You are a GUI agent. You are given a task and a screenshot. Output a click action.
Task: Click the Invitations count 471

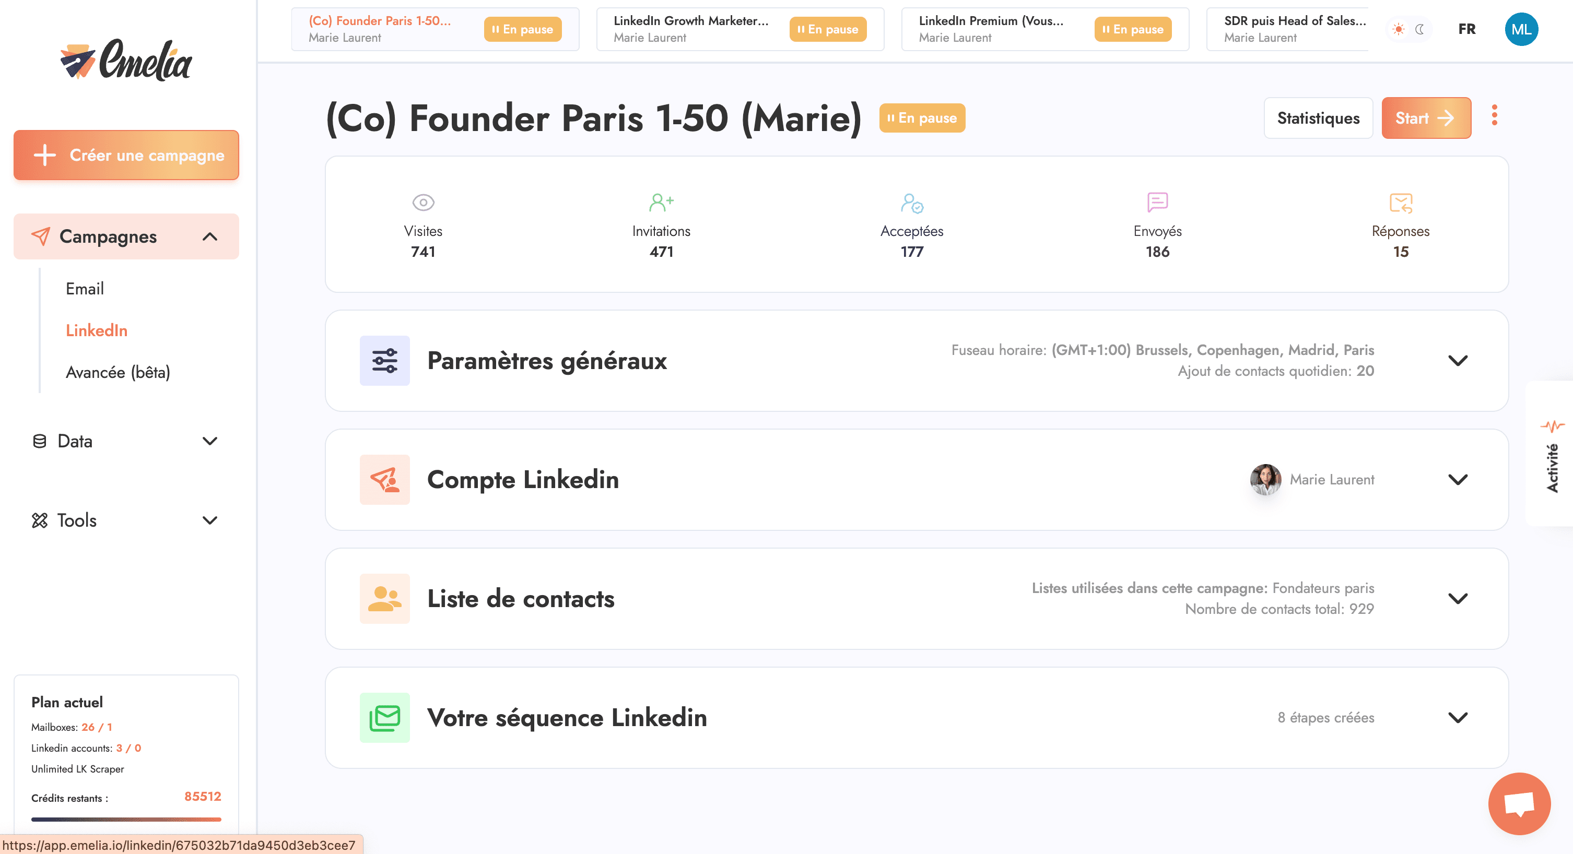click(661, 252)
